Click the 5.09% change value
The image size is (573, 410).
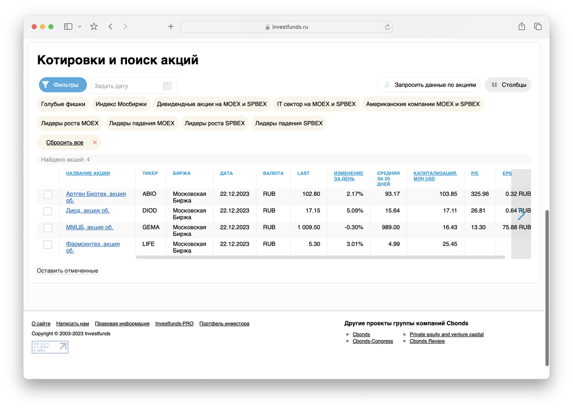tap(354, 211)
